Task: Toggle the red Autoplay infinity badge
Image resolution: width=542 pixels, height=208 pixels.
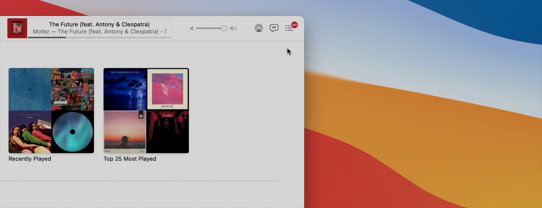Action: (x=294, y=25)
